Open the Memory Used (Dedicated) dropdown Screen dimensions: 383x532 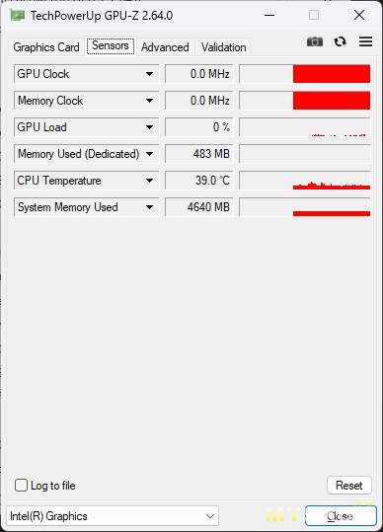149,154
